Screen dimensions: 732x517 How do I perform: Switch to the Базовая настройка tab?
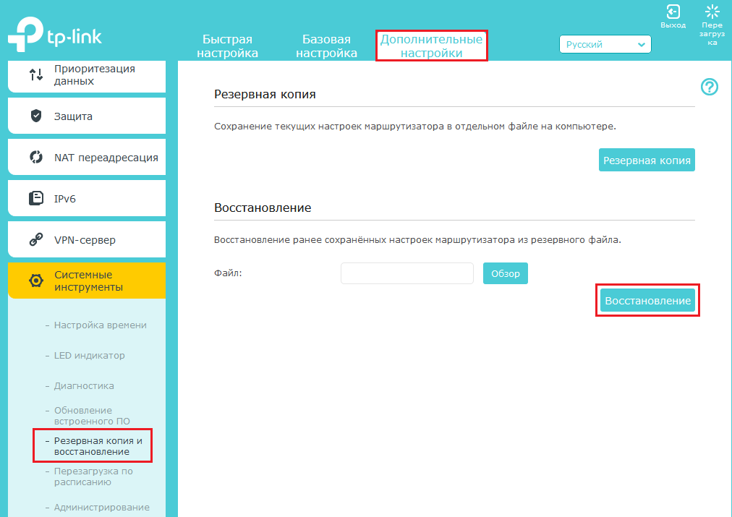326,46
